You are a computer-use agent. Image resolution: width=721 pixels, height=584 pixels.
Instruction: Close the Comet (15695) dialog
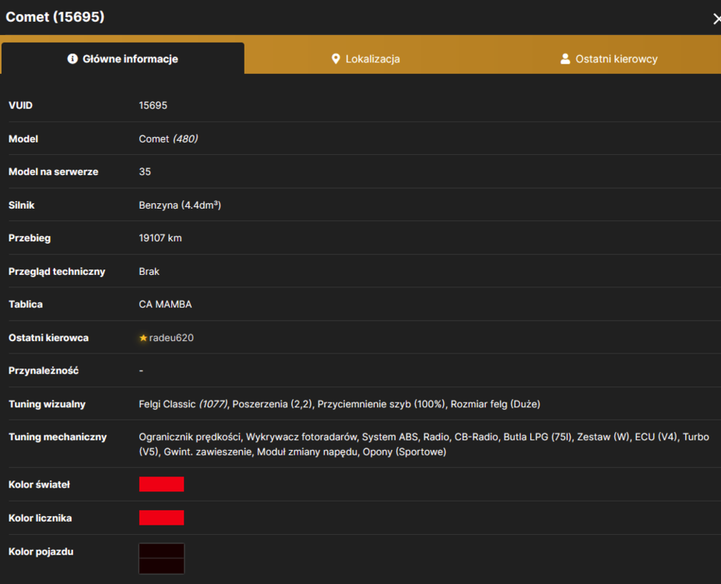click(x=716, y=19)
